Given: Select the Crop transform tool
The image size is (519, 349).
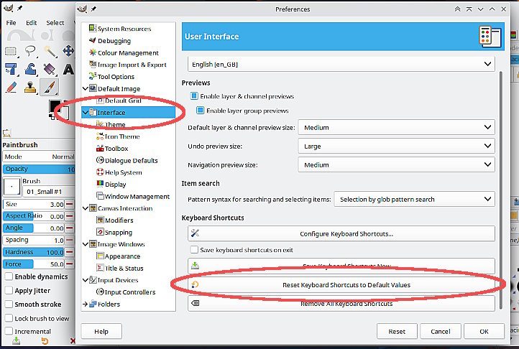Looking at the screenshot, I should click(x=11, y=69).
